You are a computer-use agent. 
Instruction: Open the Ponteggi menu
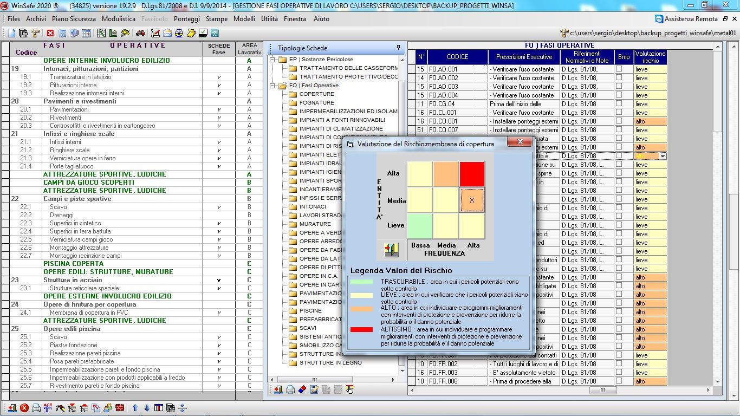[x=187, y=19]
